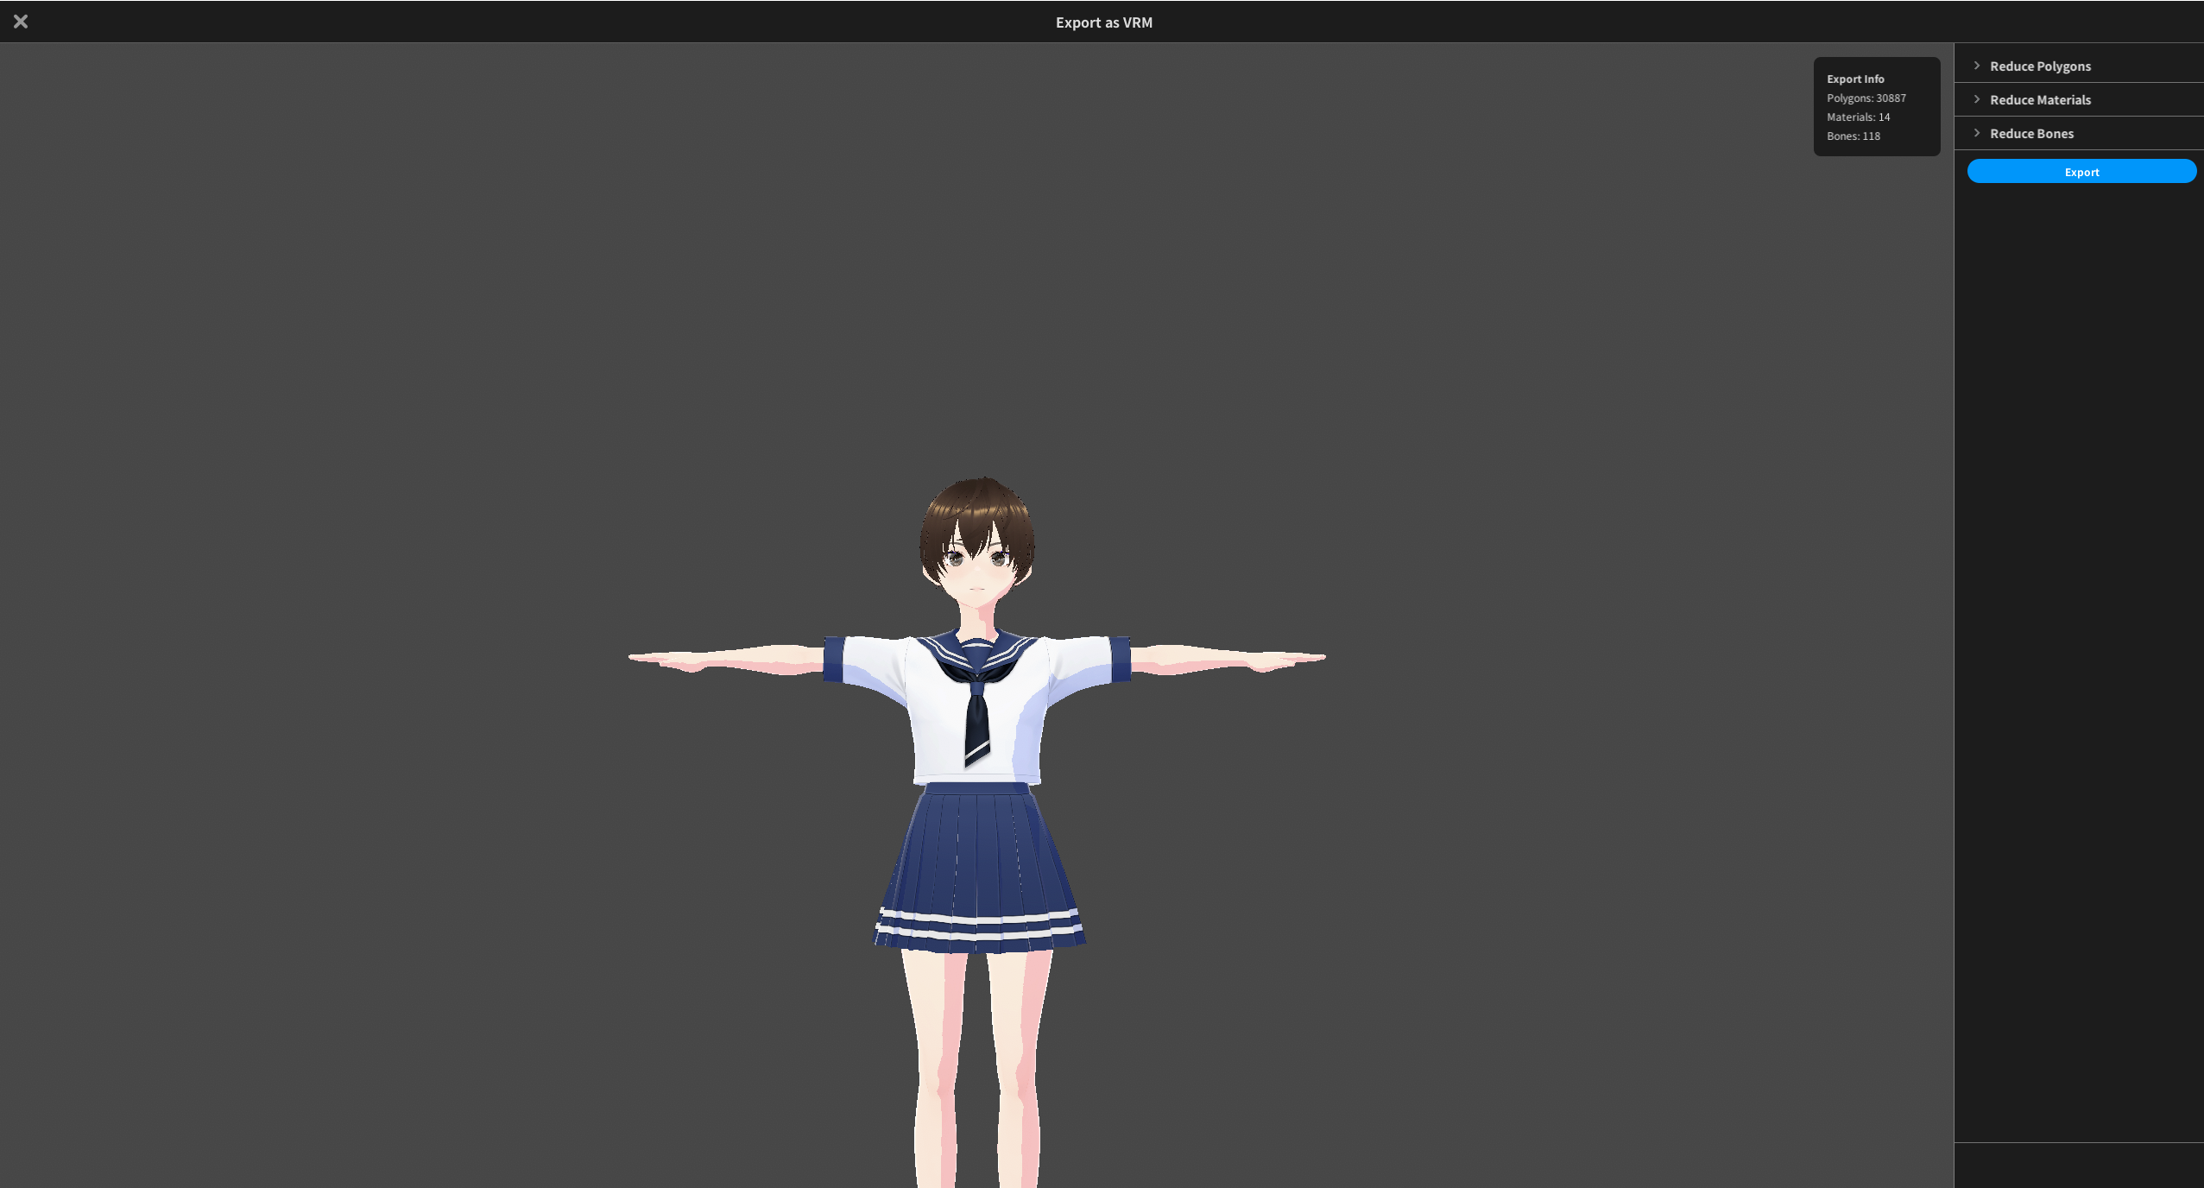Click the Bones: 118 readout
Screen dimensions: 2204x1188
[x=1853, y=136]
